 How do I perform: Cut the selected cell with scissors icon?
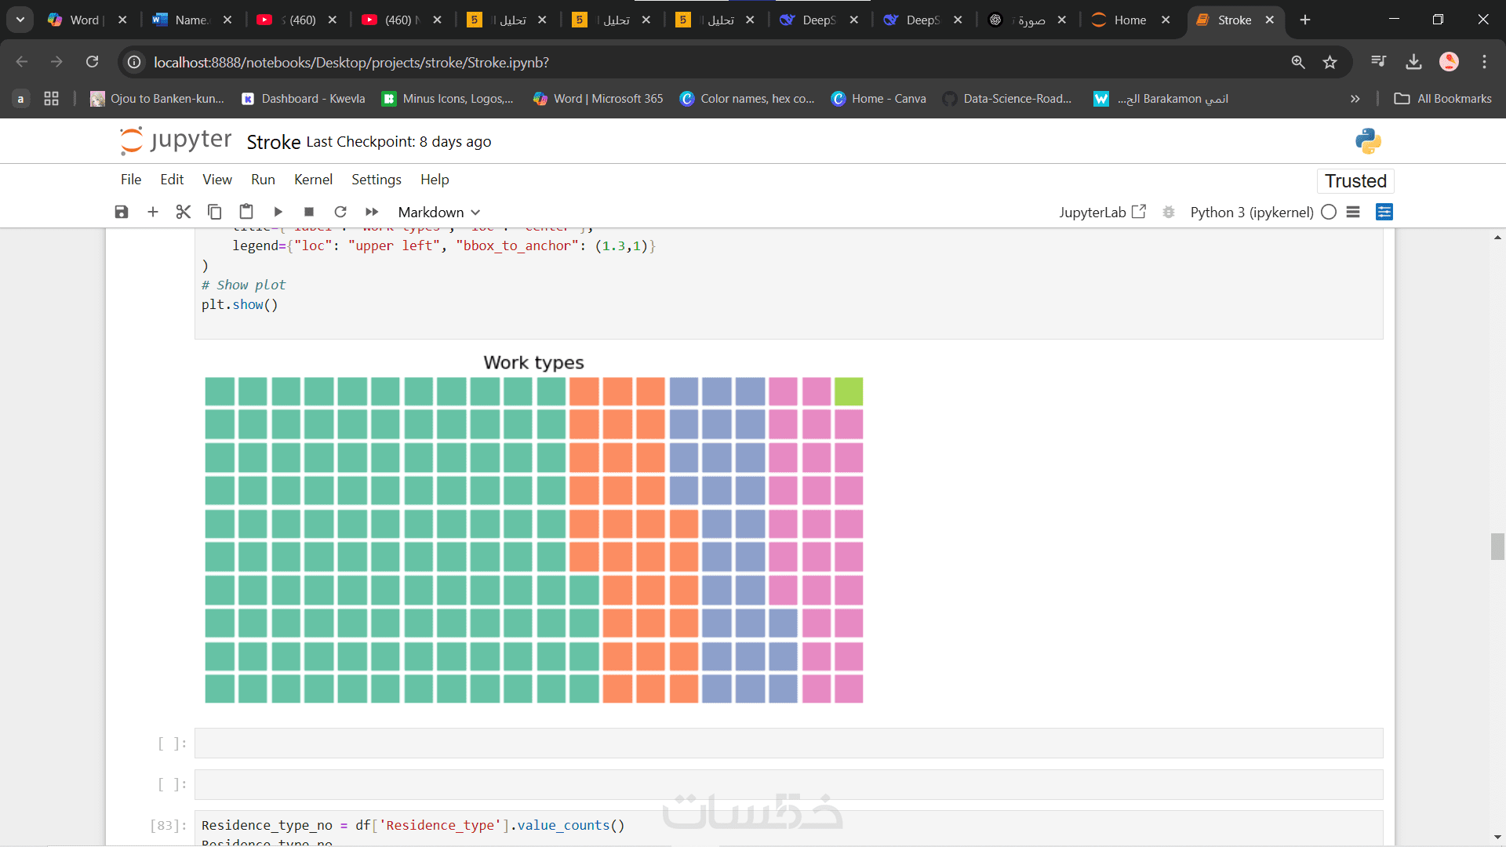coord(184,212)
